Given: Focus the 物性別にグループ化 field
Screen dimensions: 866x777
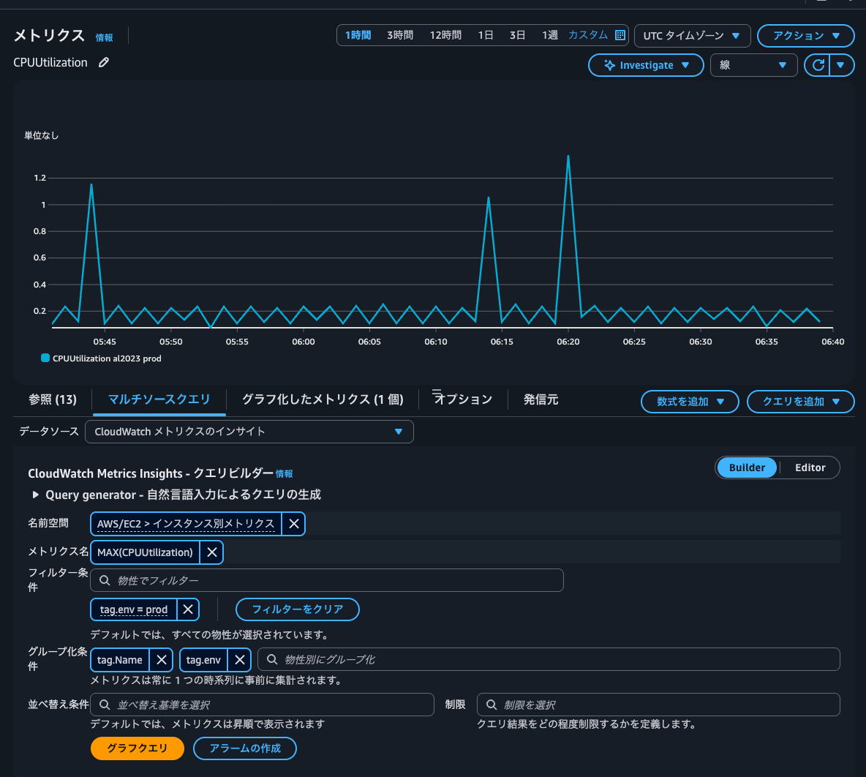Looking at the screenshot, I should (x=549, y=660).
